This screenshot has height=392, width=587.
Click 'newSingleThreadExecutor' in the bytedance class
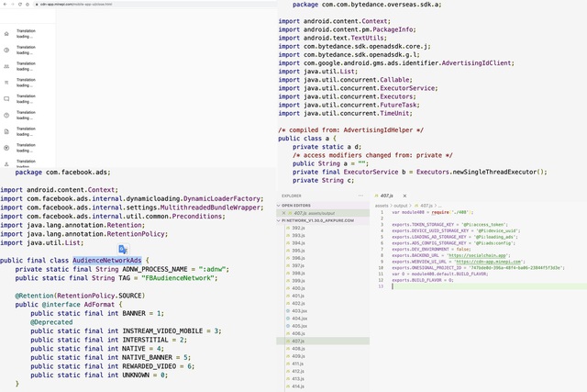[x=494, y=172]
